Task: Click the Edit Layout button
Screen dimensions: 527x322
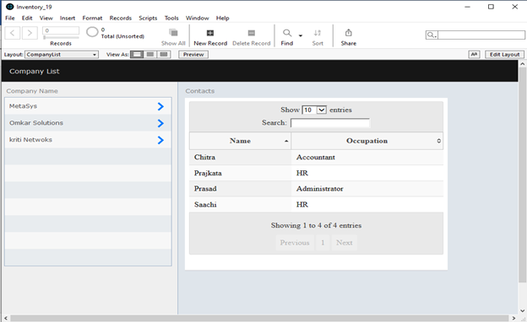Action: 504,54
